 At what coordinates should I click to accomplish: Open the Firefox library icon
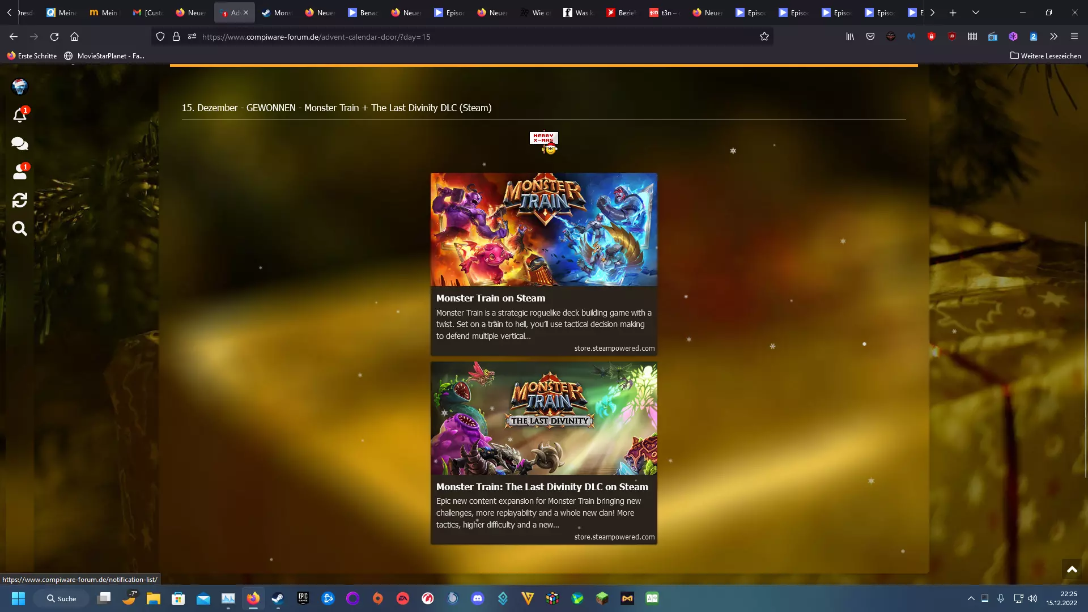(x=850, y=37)
